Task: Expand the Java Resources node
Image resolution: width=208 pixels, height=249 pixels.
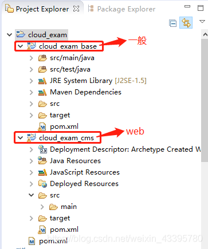Action: (32, 161)
